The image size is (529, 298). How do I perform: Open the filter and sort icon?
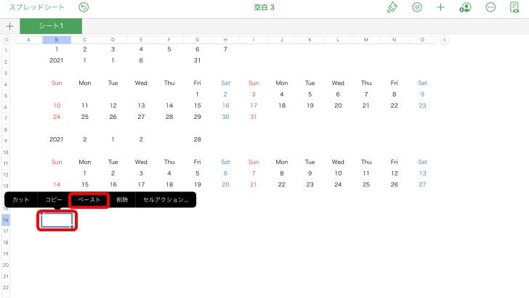tap(417, 7)
